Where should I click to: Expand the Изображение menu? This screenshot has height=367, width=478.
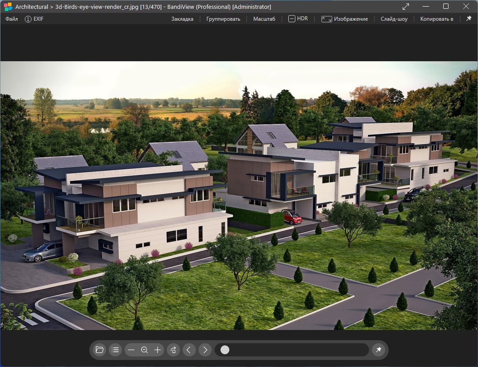[x=345, y=19]
